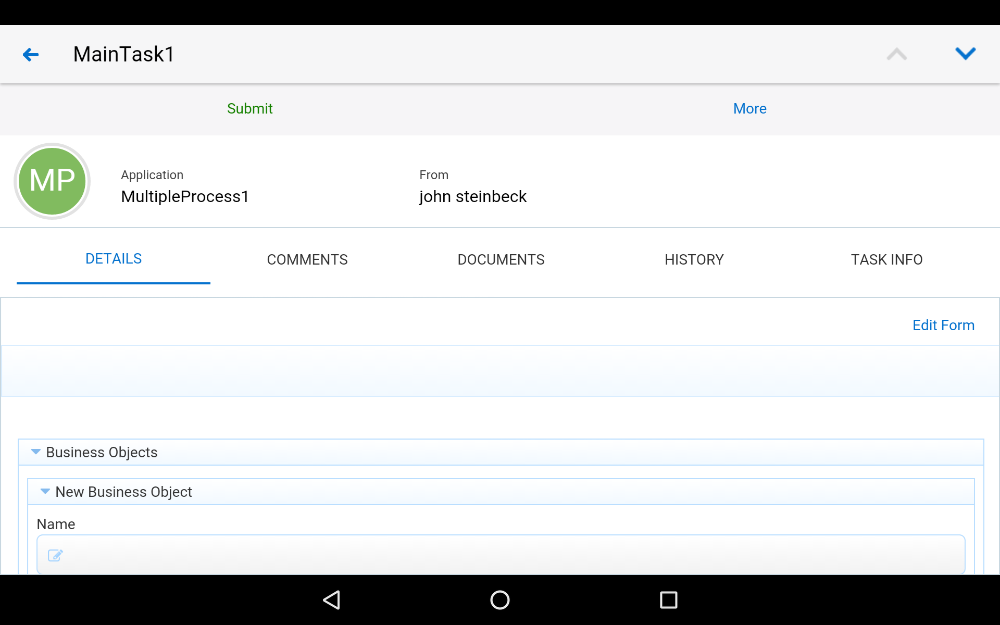This screenshot has height=625, width=1000.
Task: Tap the MultipleProcess1 application name
Action: (x=185, y=196)
